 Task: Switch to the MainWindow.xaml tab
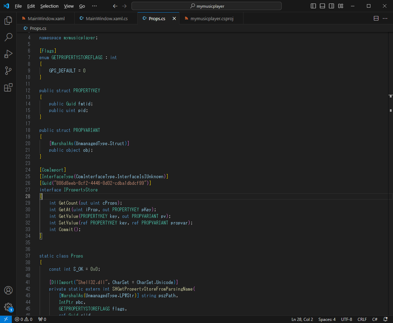tap(46, 18)
